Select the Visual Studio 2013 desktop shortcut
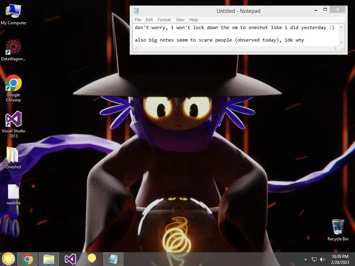The image size is (355, 266). [14, 124]
